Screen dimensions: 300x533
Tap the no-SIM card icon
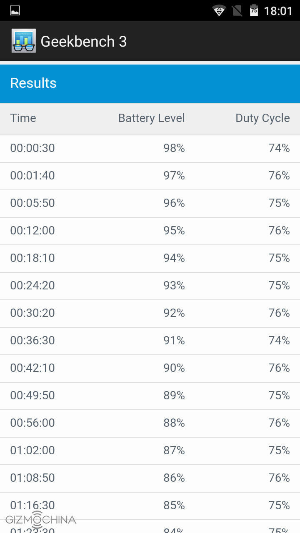click(237, 10)
